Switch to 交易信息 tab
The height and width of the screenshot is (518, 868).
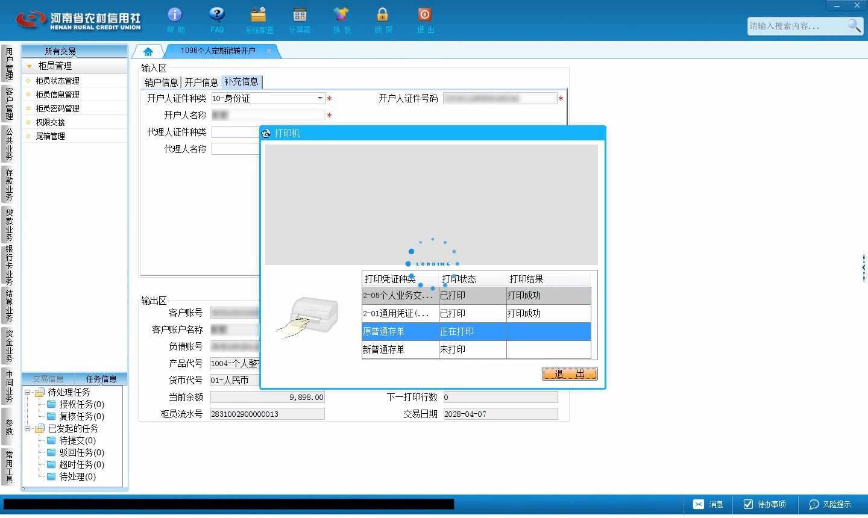coord(48,379)
